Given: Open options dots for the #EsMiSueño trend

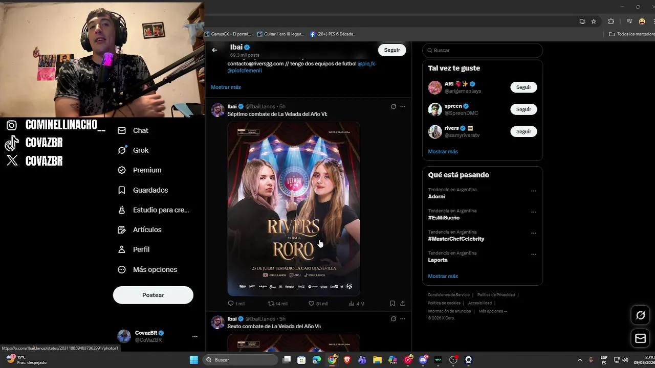Looking at the screenshot, I should [534, 212].
